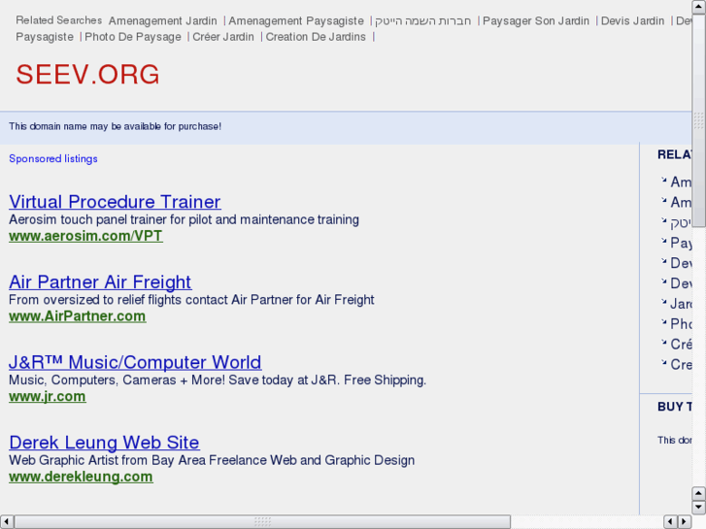
Task: Open the Virtual Procedure Trainer listing
Action: (115, 202)
